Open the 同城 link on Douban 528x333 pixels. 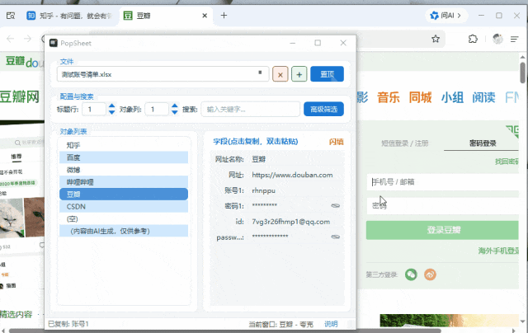click(x=420, y=97)
